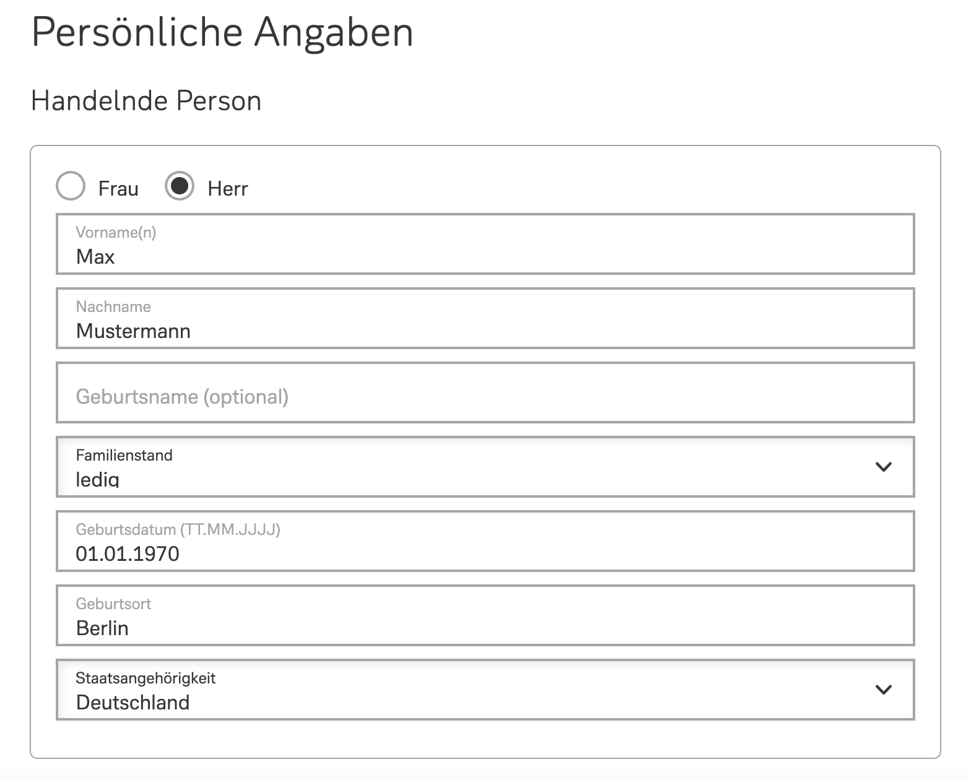Viewport: 971px width, 780px height.
Task: Click the birthplace text "Berlin"
Action: pos(102,628)
